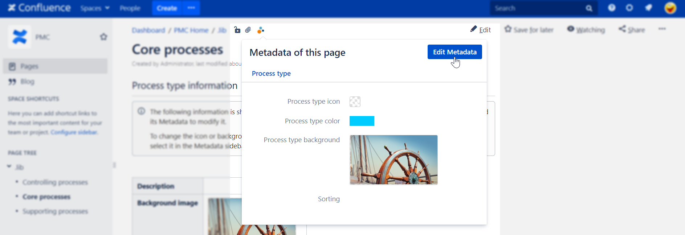Image resolution: width=685 pixels, height=235 pixels.
Task: Click the ship wheel background thumbnail
Action: pos(394,160)
